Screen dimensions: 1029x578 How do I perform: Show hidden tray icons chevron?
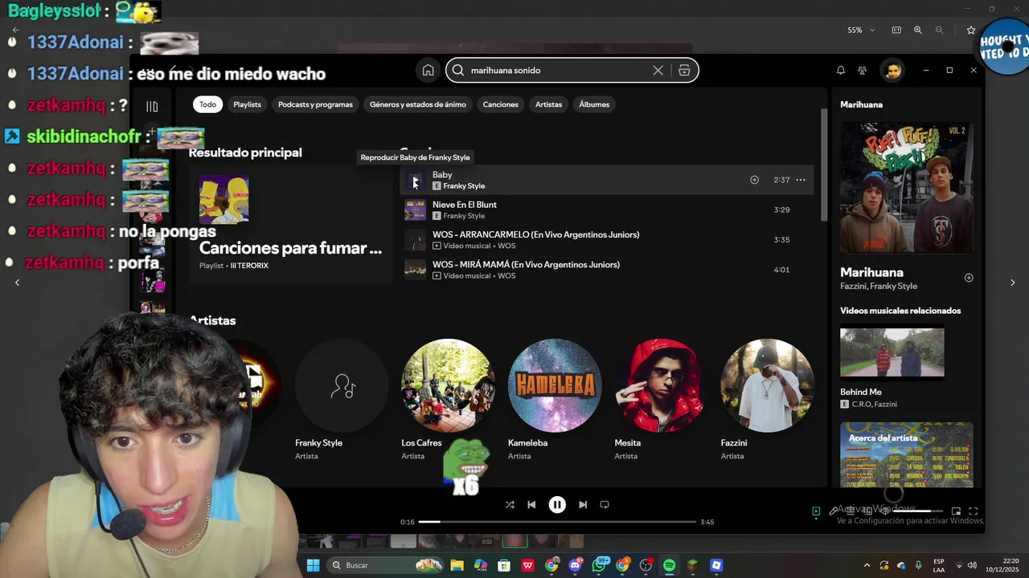(x=867, y=565)
